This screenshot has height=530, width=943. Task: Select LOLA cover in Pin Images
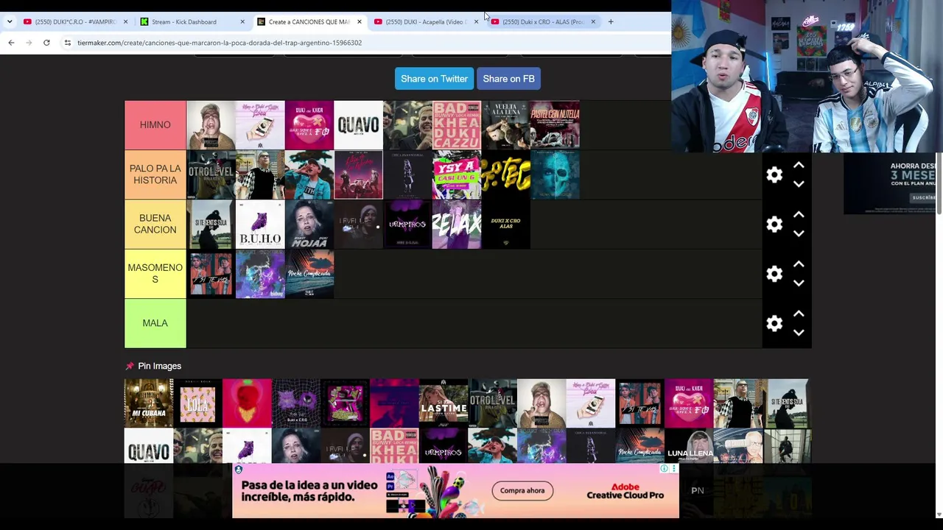(197, 403)
